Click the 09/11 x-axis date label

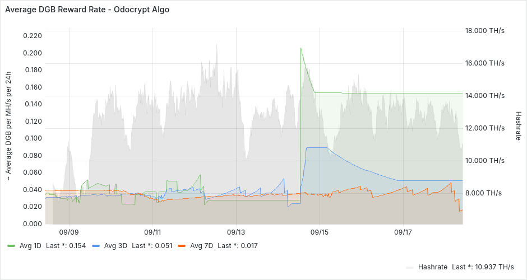click(152, 232)
